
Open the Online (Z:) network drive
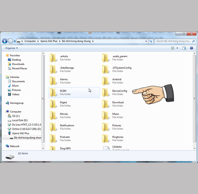(x=27, y=129)
